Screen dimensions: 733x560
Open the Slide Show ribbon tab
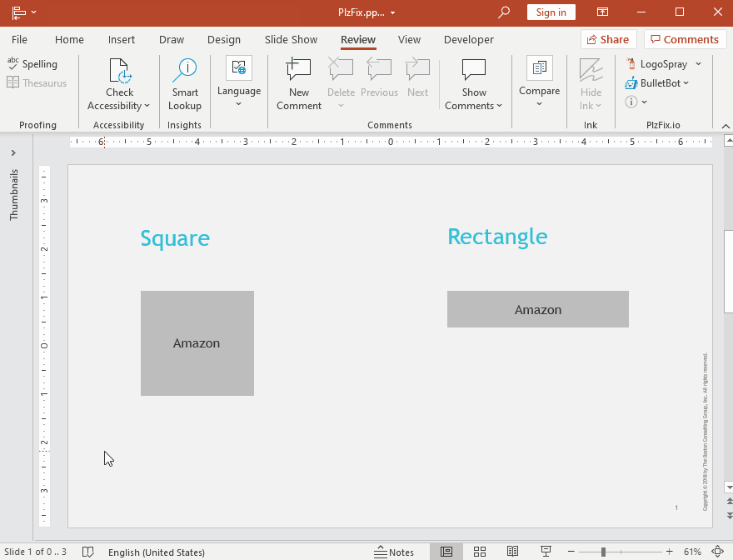pos(291,39)
